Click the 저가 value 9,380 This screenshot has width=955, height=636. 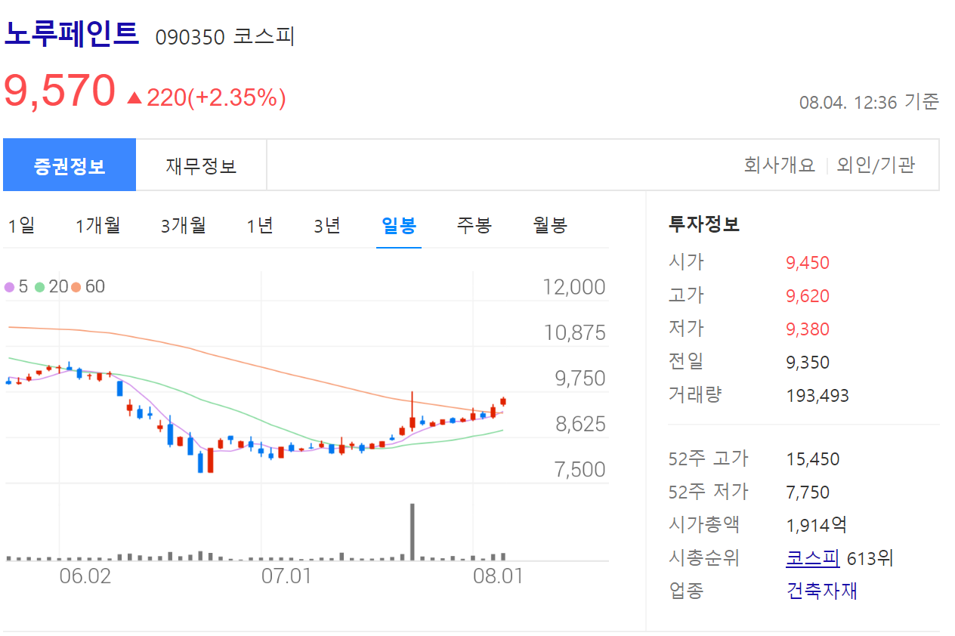[808, 329]
